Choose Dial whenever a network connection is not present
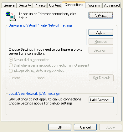The image size is (123, 132). [x=49, y=65]
